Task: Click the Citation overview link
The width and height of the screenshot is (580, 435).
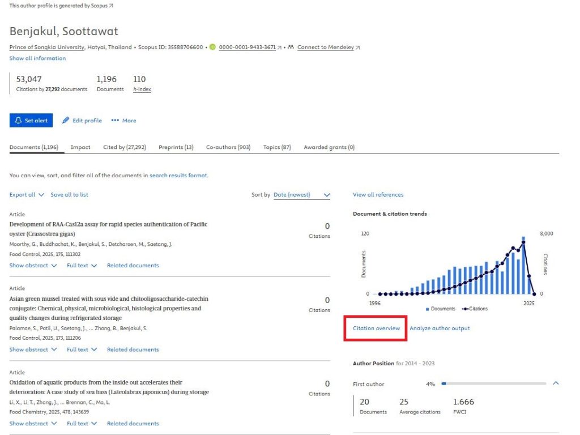Action: click(376, 329)
